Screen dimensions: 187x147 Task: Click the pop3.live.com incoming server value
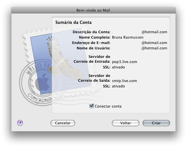pos(124,62)
